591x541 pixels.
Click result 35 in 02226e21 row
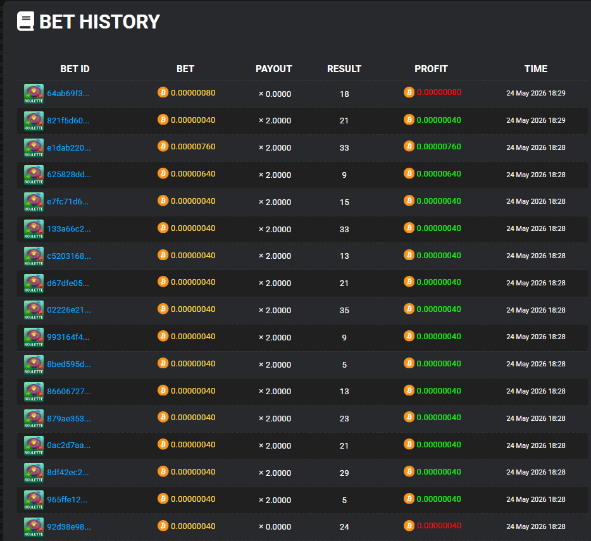coord(344,310)
